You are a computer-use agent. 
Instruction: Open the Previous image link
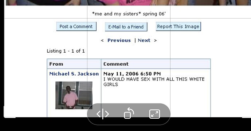[119, 40]
